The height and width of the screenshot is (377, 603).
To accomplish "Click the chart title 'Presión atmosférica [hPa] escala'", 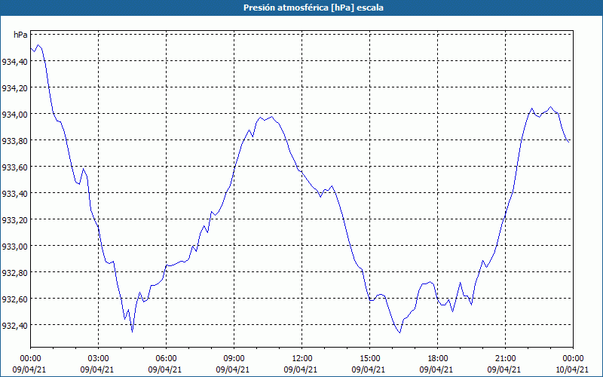I will 314,8.
